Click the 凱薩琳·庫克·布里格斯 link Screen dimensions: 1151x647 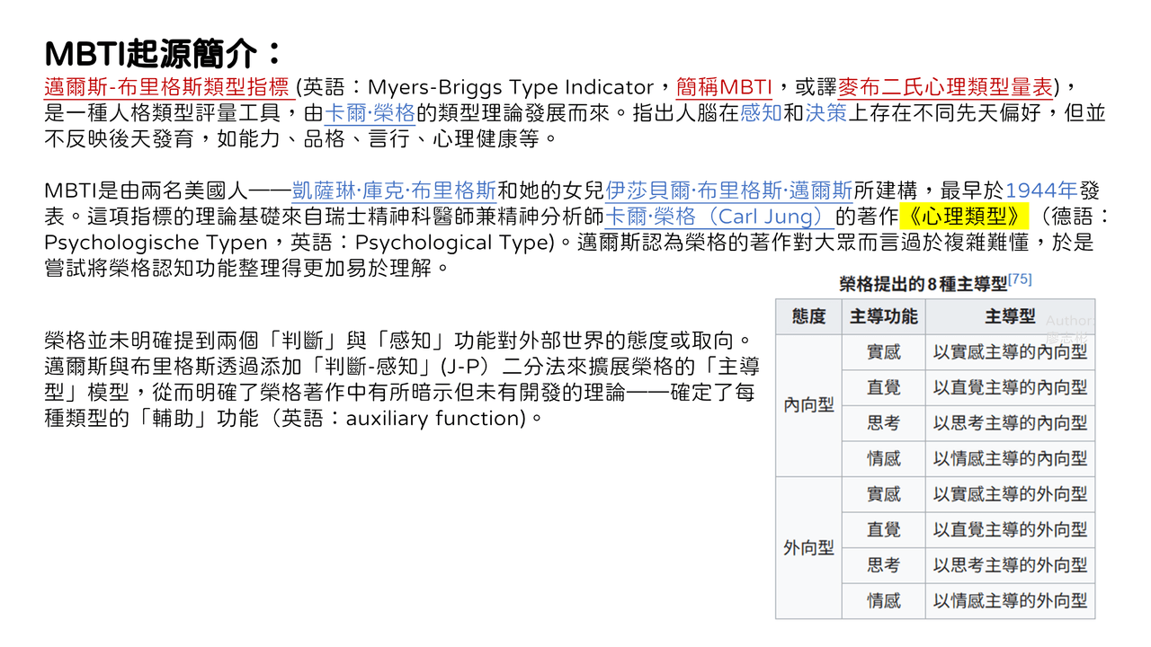(x=394, y=191)
